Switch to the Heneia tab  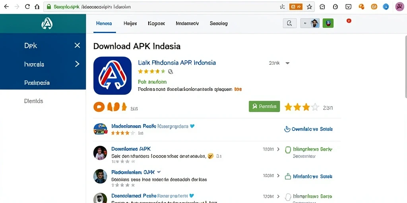104,23
